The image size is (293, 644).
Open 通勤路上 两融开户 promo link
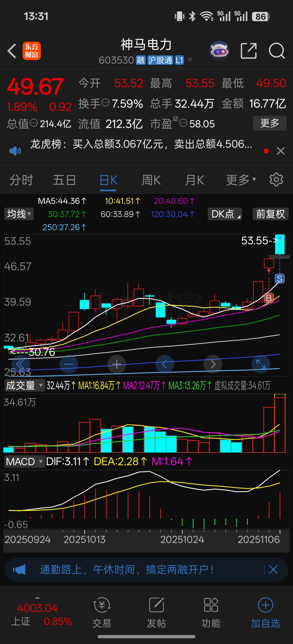126,570
